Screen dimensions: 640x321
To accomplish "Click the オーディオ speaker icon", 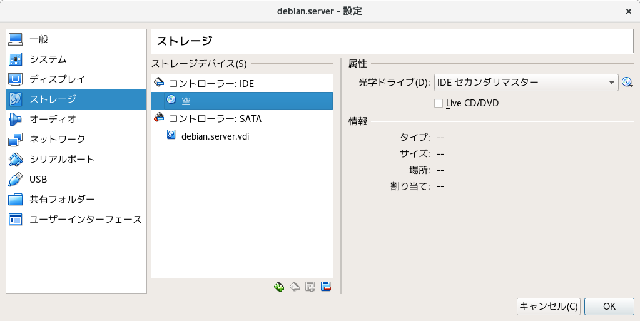I will click(x=16, y=120).
